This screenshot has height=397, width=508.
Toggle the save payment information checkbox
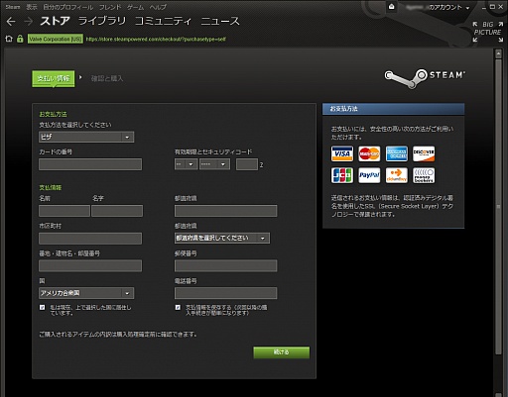tap(178, 307)
